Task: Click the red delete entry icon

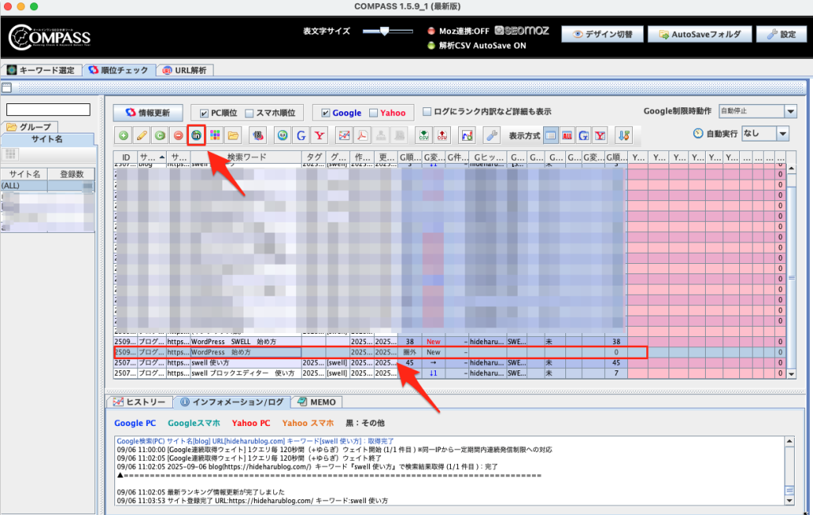Action: click(x=178, y=135)
